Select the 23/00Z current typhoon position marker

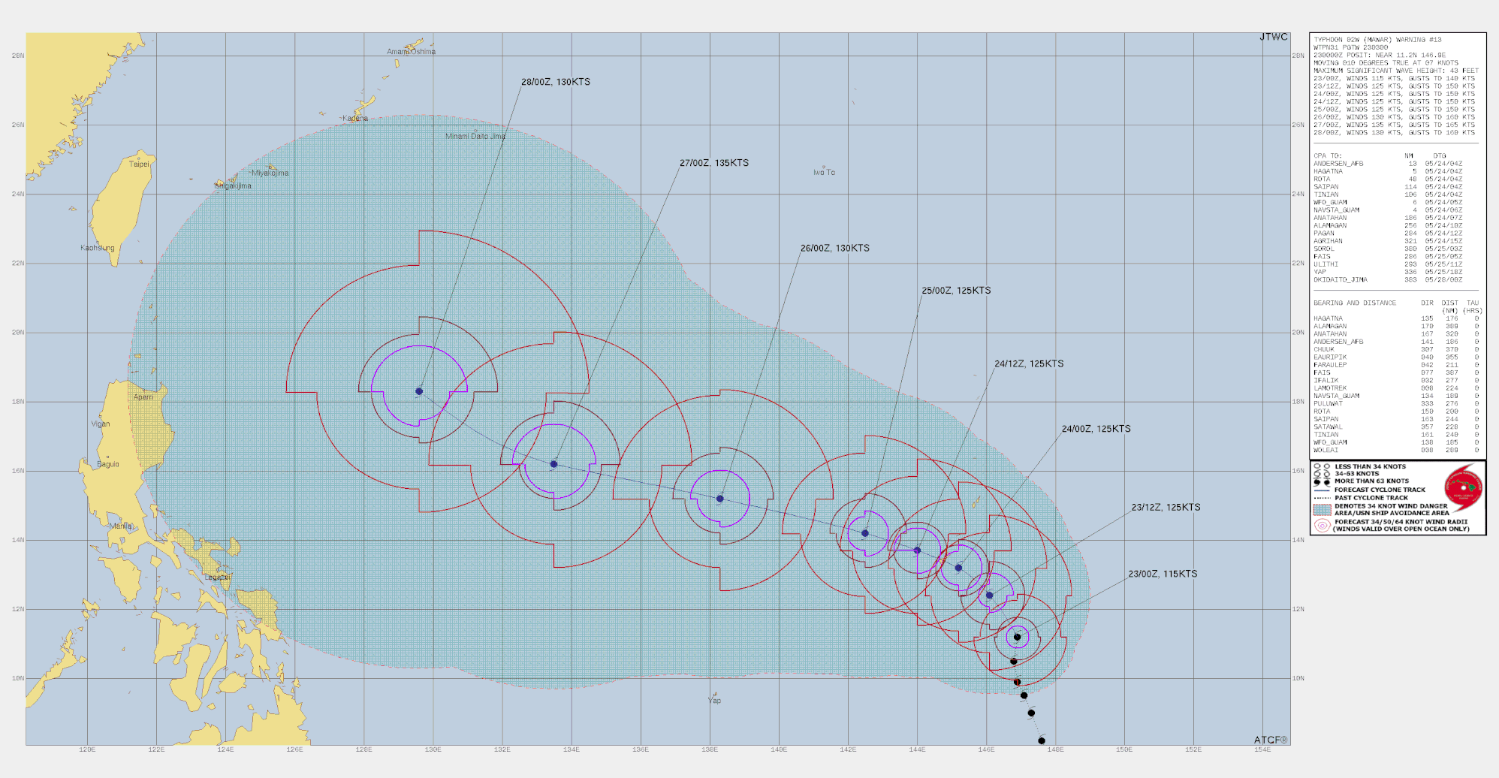tap(1018, 637)
